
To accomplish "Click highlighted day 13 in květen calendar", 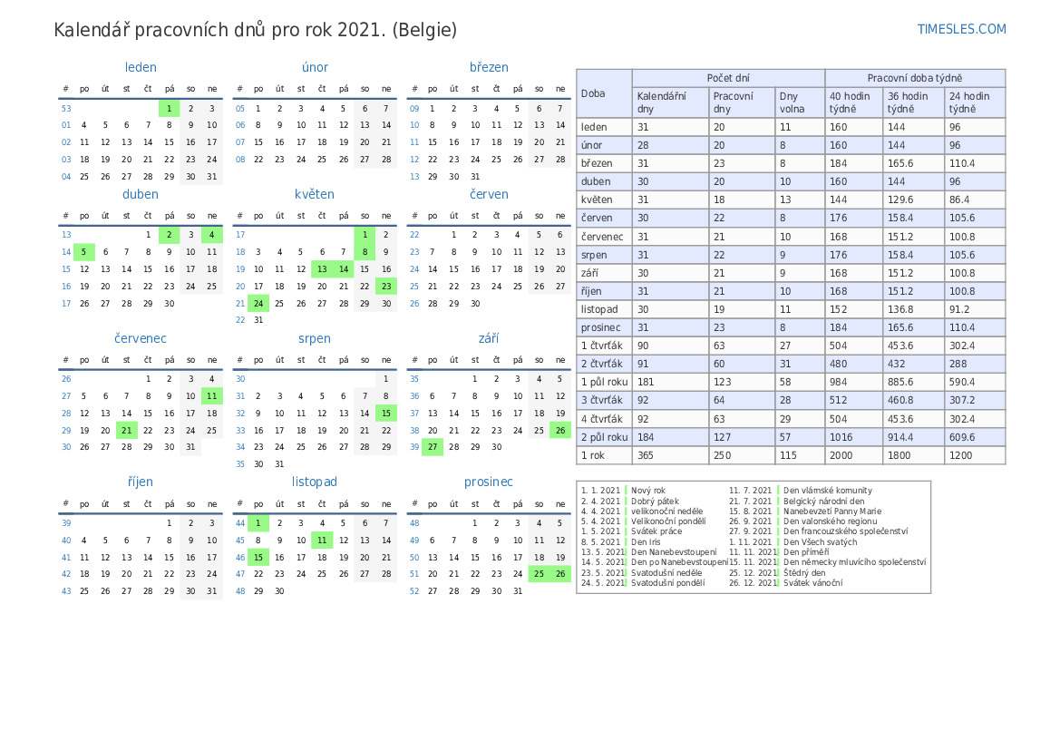I will click(321, 269).
